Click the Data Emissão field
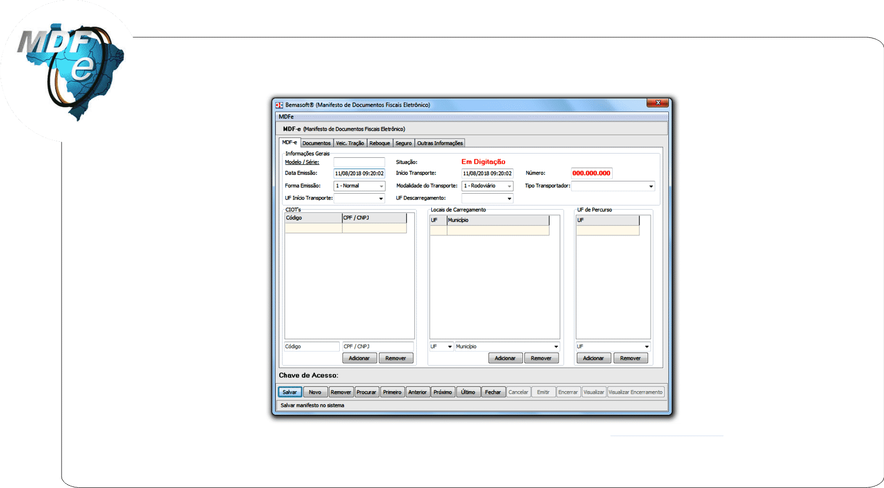Viewport: 884px width, 488px height. (x=359, y=173)
